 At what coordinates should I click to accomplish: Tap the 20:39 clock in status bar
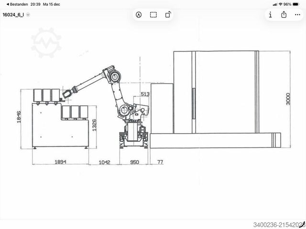coord(35,4)
